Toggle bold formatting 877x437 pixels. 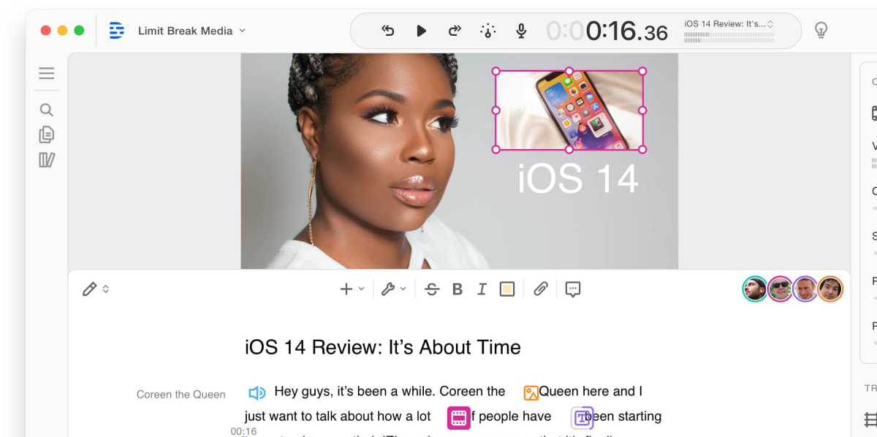pyautogui.click(x=458, y=289)
